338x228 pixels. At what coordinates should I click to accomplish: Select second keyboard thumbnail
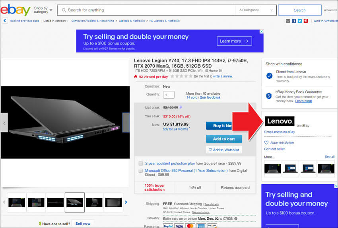[x=36, y=202]
